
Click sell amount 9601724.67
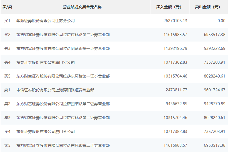tap(214, 90)
